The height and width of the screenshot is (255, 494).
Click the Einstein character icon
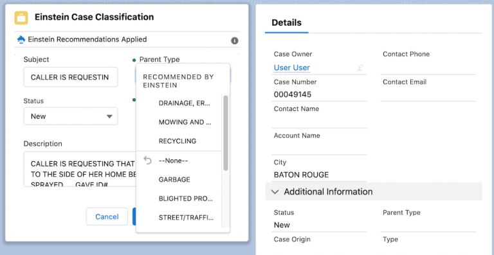point(21,40)
